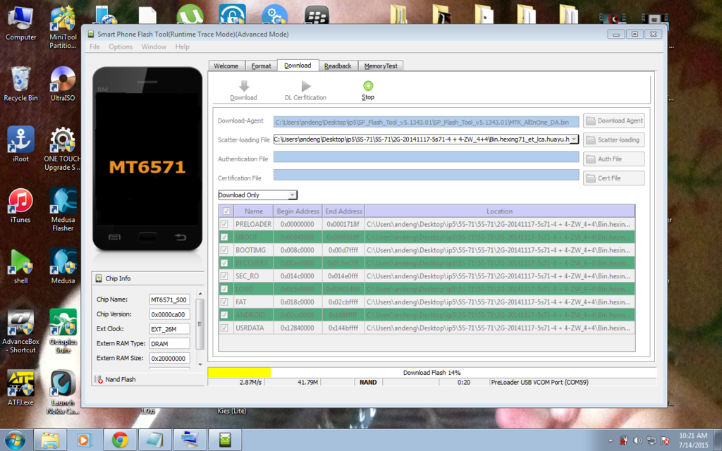Open Windows Media Player taskbar icon
Image resolution: width=722 pixels, height=451 pixels.
85,440
